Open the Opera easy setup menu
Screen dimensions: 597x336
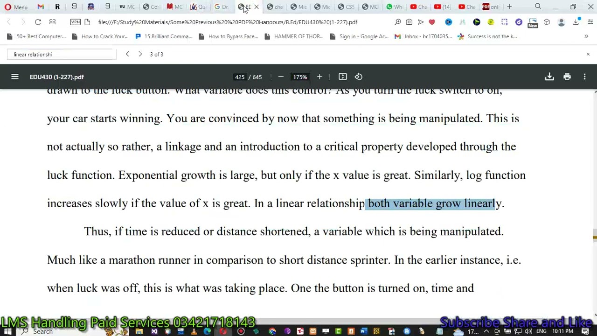590,22
